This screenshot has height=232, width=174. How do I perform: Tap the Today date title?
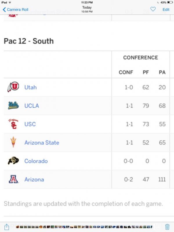[x=87, y=8]
